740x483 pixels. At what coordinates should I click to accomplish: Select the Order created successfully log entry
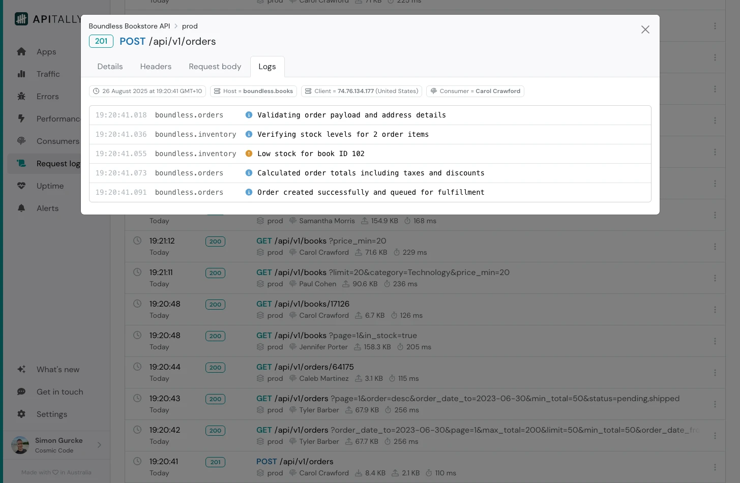[370, 192]
